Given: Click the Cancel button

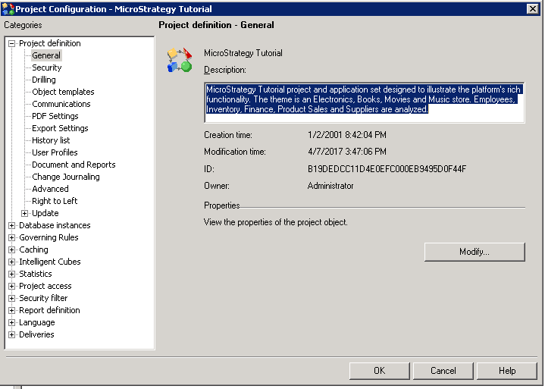Looking at the screenshot, I should 443,371.
